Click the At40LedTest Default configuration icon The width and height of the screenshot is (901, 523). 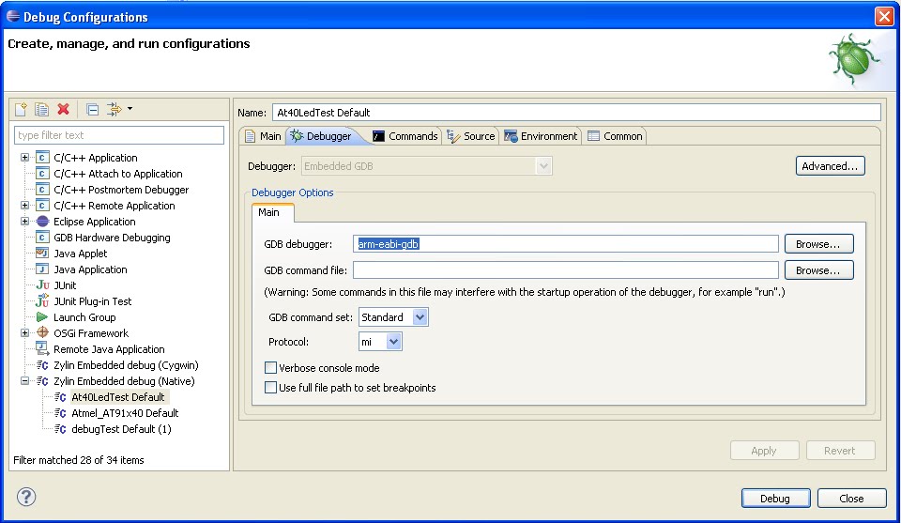(60, 397)
